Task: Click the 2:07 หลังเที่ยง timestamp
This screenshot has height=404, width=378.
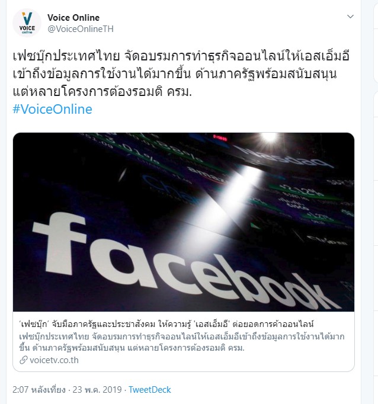Action: tap(39, 390)
